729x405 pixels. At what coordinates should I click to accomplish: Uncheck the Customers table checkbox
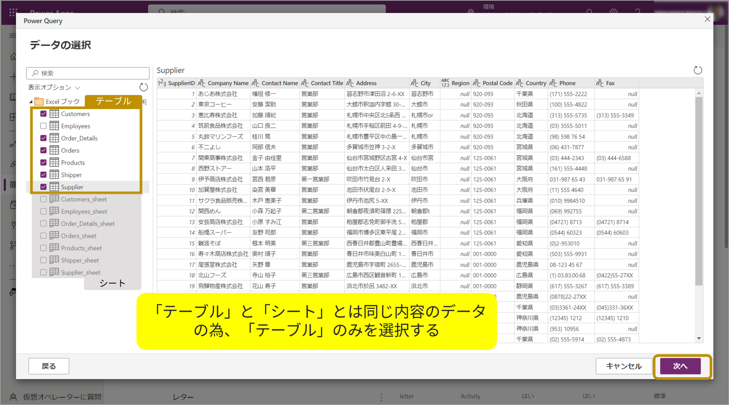(x=43, y=114)
